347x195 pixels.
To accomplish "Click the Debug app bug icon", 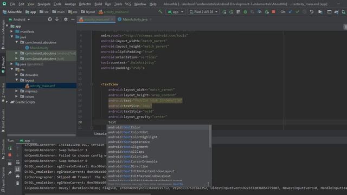I will 245,12.
